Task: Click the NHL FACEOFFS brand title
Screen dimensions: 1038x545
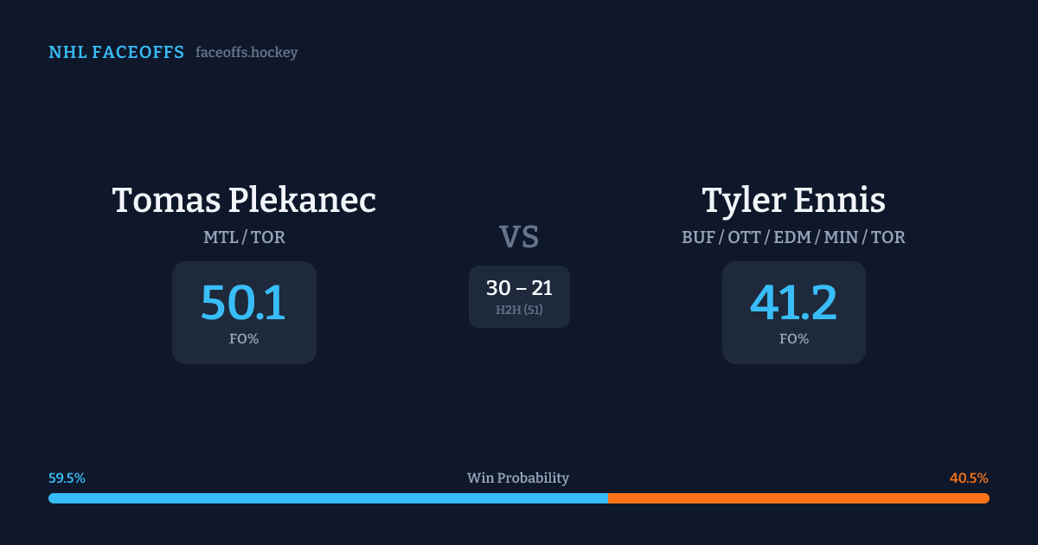Action: click(x=116, y=53)
